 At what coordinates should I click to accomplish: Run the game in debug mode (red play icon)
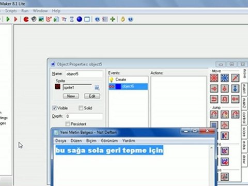click(16, 19)
